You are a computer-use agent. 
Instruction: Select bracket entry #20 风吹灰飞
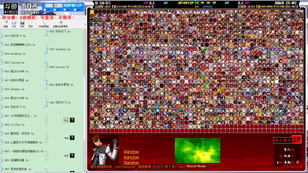tap(15, 107)
